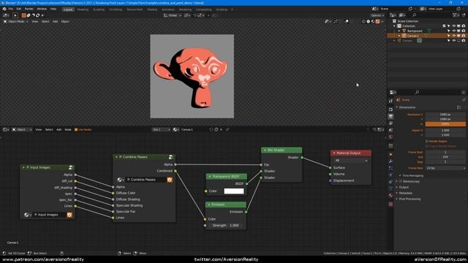Switch to material preview shading
Viewport: 468px width, 263px height.
373,21
